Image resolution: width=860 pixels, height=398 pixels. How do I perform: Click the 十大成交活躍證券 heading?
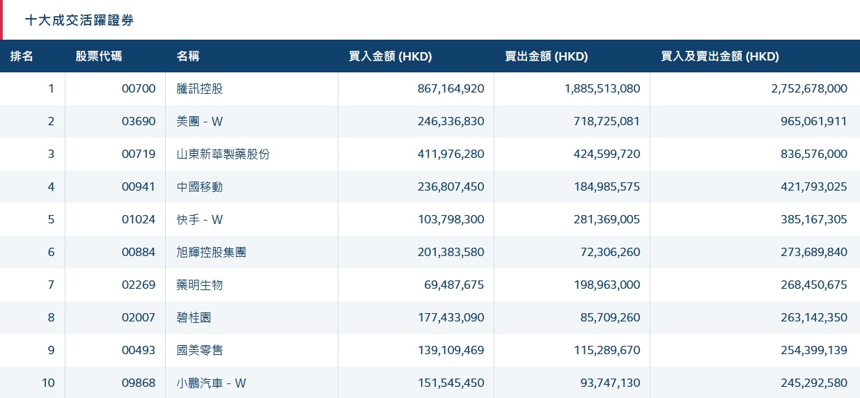pos(79,20)
